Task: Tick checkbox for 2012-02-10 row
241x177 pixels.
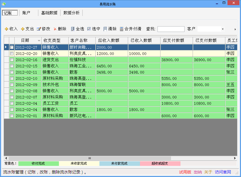Action: click(x=12, y=78)
